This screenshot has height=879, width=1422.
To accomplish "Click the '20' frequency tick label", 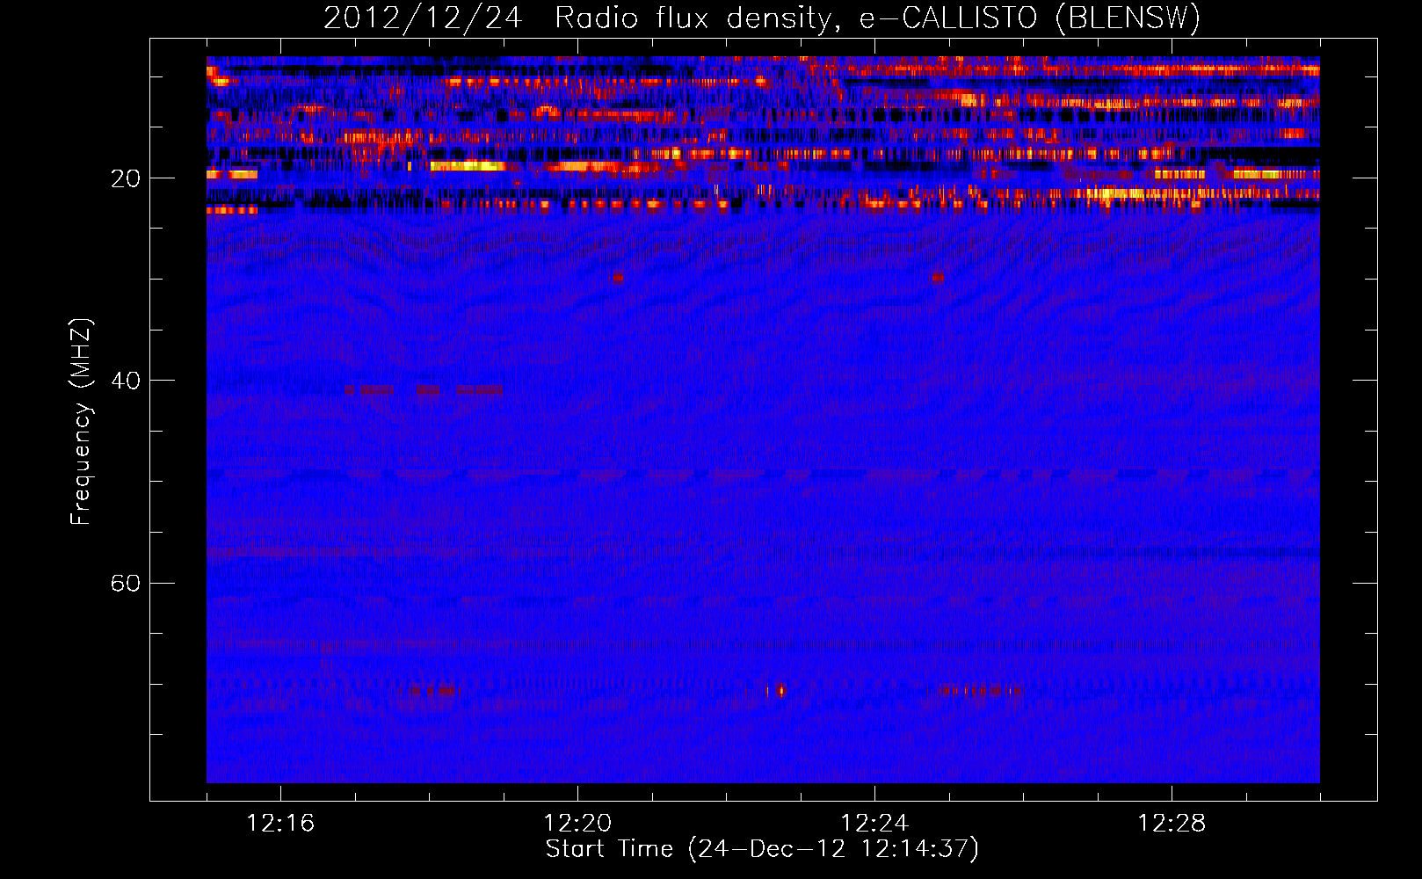I will (125, 178).
